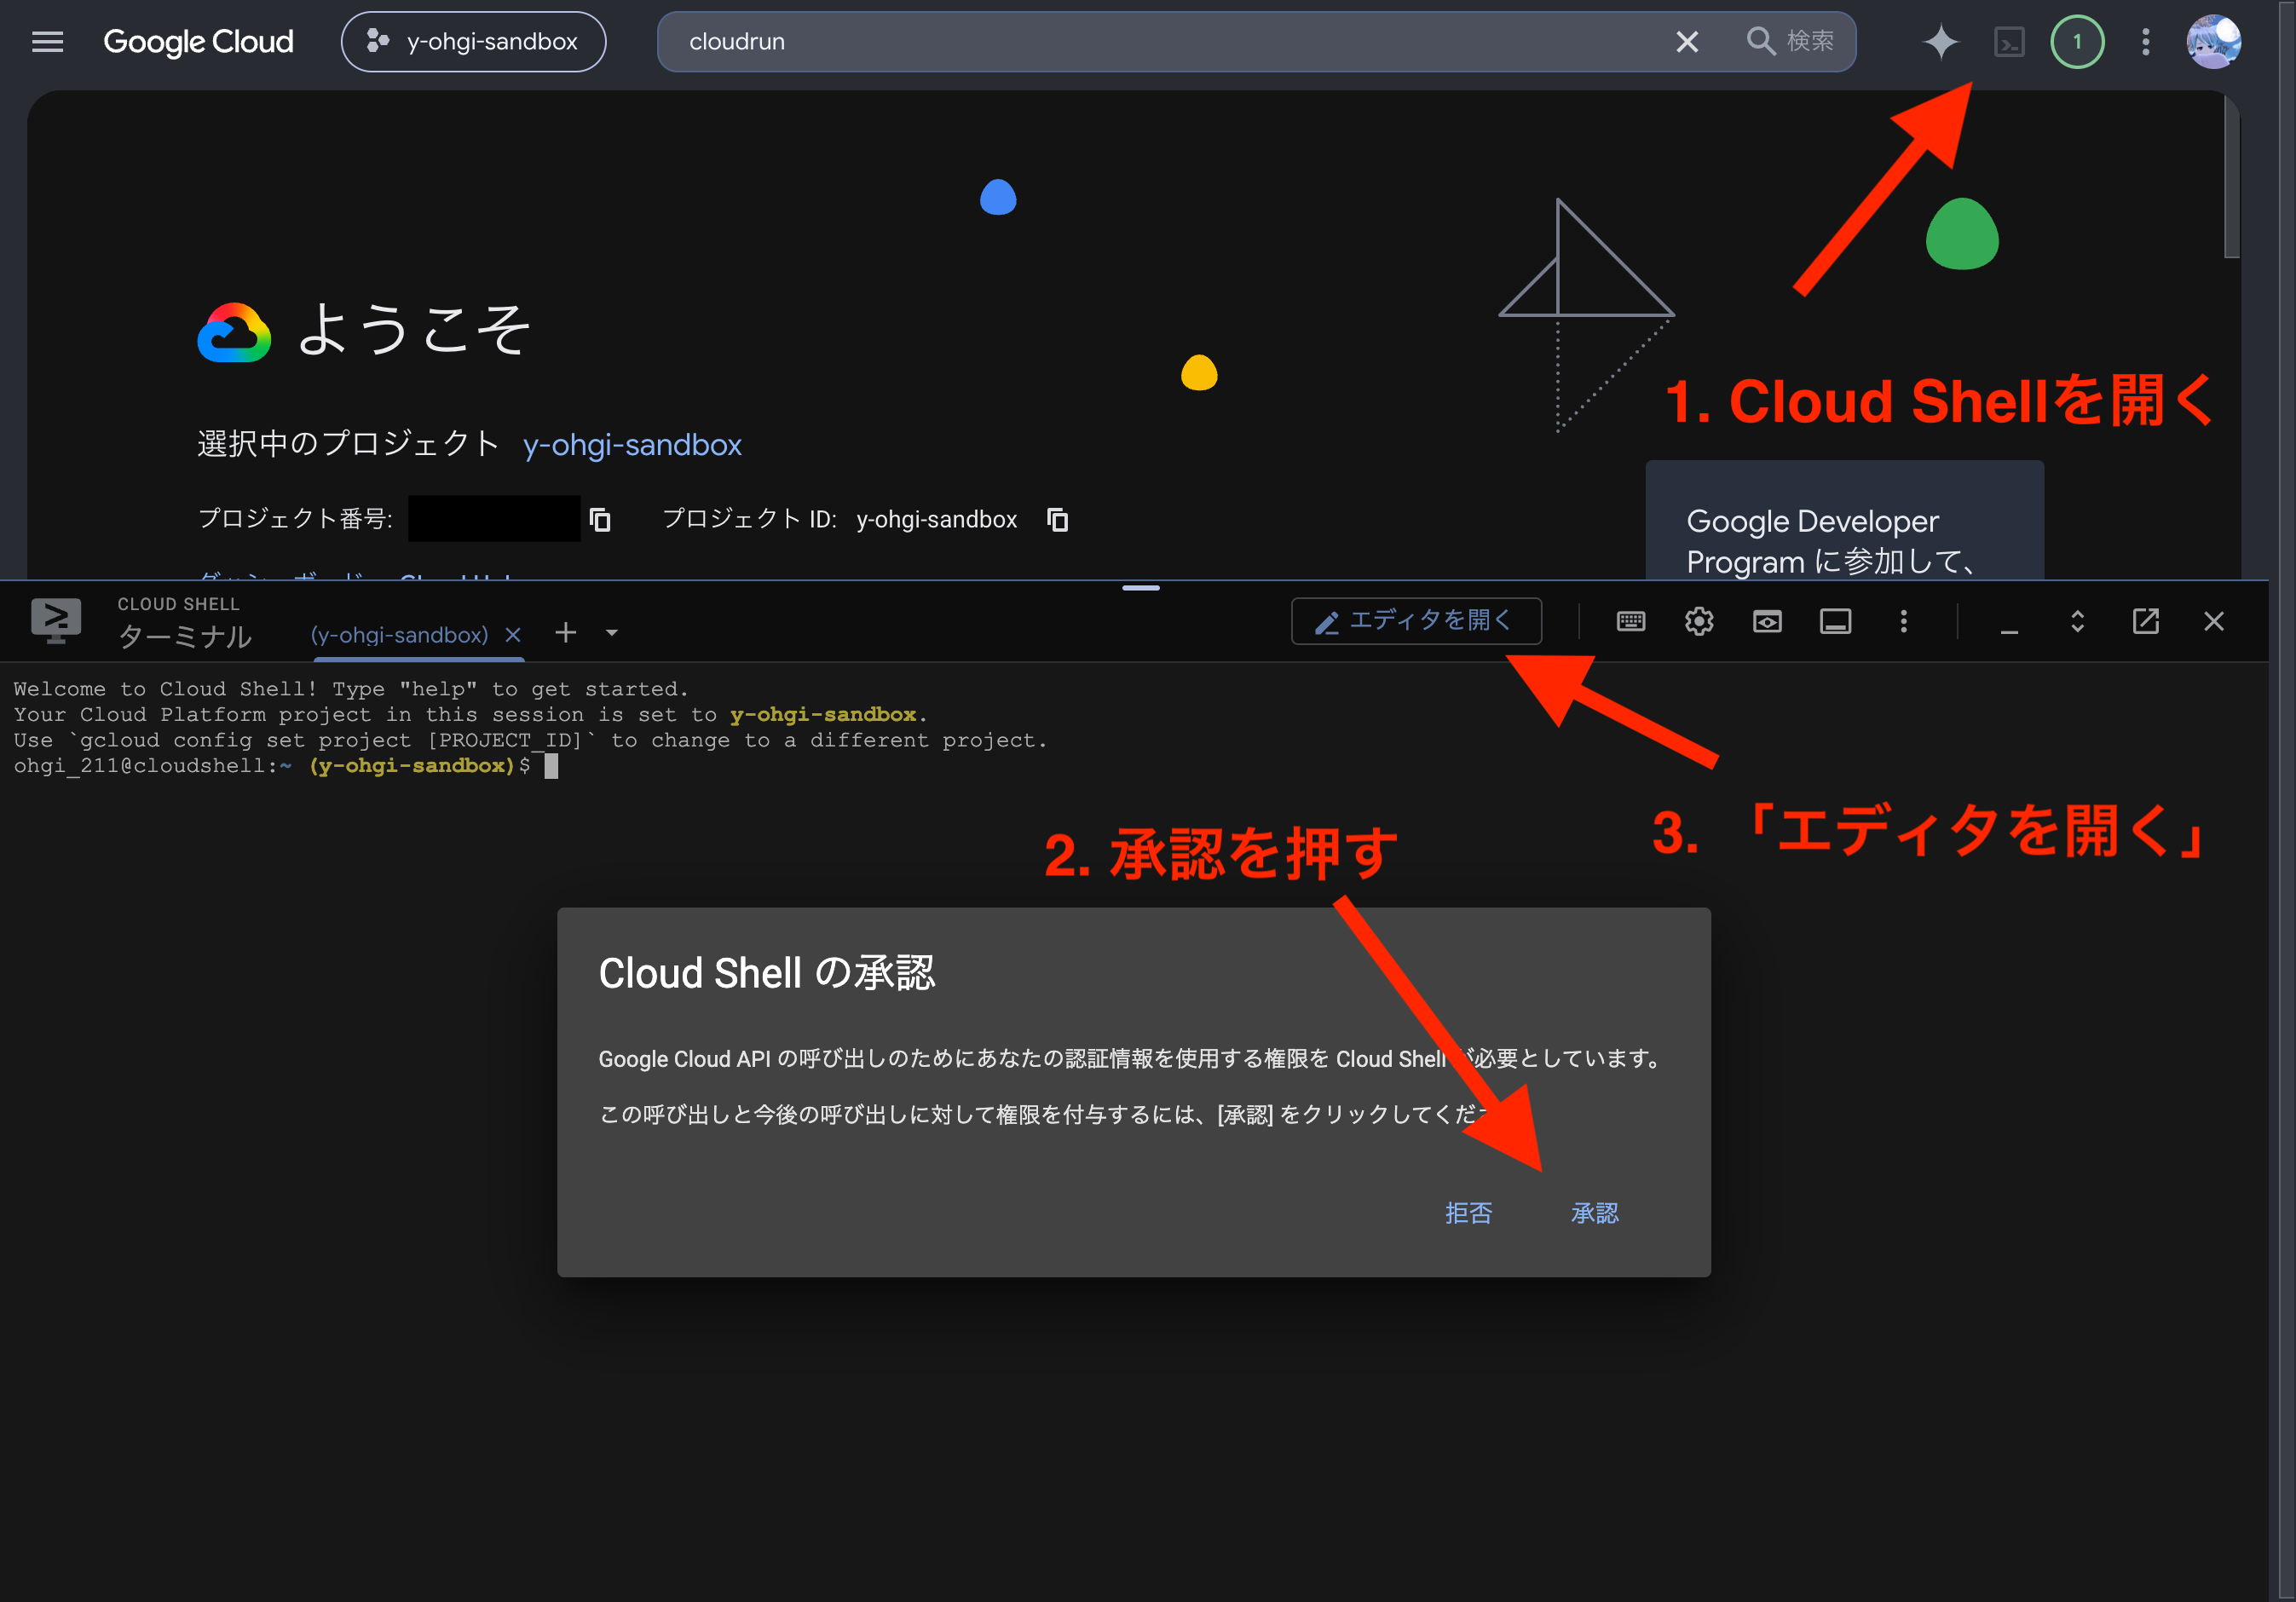Add a new terminal tab with plus

566,633
